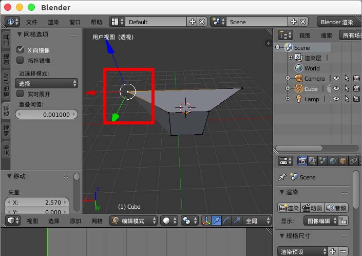Collapse the 网格选项 panel
The width and height of the screenshot is (362, 256).
click(20, 34)
